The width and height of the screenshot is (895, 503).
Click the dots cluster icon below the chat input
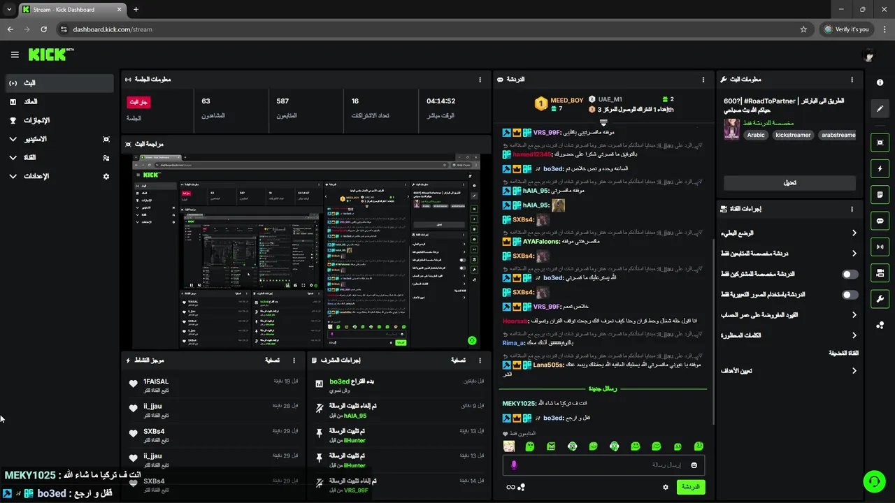pyautogui.click(x=522, y=487)
